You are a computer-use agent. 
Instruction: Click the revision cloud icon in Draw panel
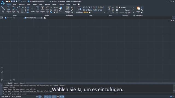tap(25, 12)
